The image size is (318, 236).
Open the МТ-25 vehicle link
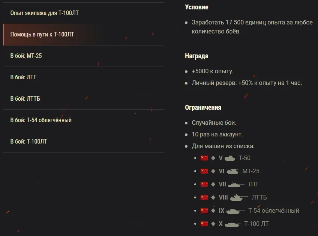(x=250, y=171)
